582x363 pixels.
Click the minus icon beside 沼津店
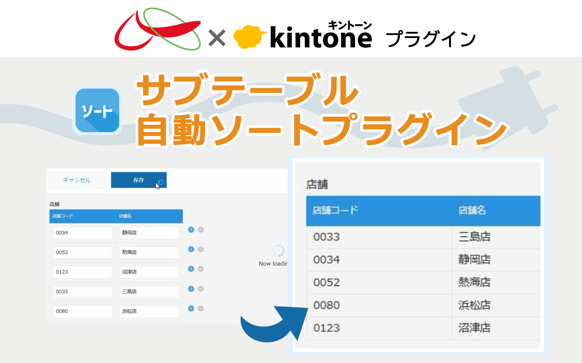coord(201,269)
